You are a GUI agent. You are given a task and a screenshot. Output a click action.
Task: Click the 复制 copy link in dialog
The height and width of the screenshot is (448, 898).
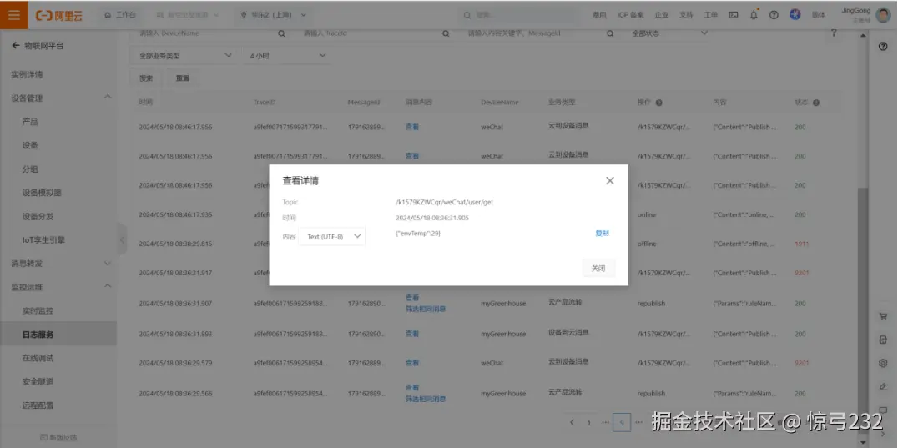pyautogui.click(x=602, y=234)
